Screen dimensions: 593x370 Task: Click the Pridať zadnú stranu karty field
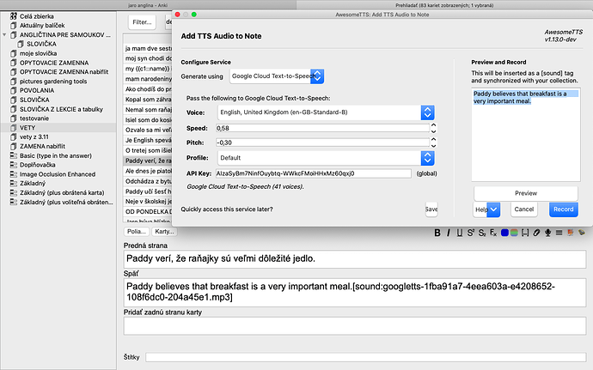point(355,325)
